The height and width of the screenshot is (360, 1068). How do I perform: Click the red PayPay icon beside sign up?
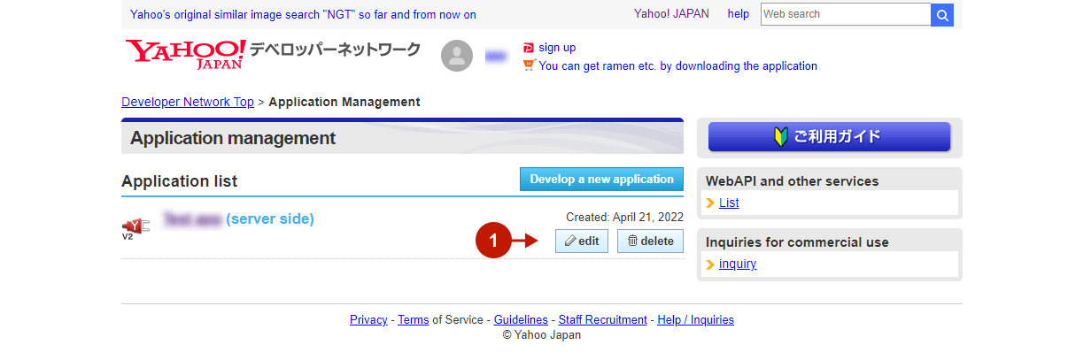[529, 48]
